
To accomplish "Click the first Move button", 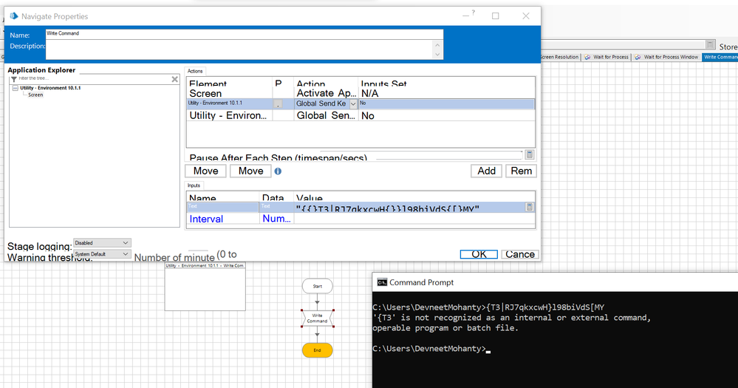I will [205, 171].
